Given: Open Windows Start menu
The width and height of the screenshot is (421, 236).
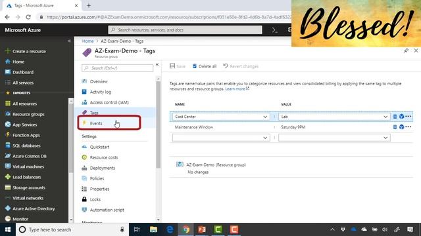Looking at the screenshot, I should pyautogui.click(x=8, y=229).
